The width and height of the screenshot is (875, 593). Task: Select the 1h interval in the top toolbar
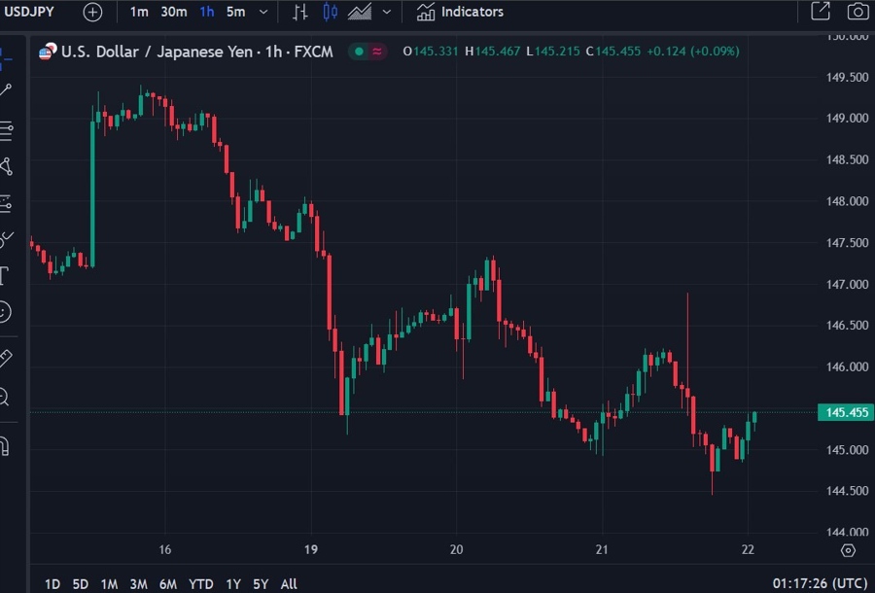point(207,12)
